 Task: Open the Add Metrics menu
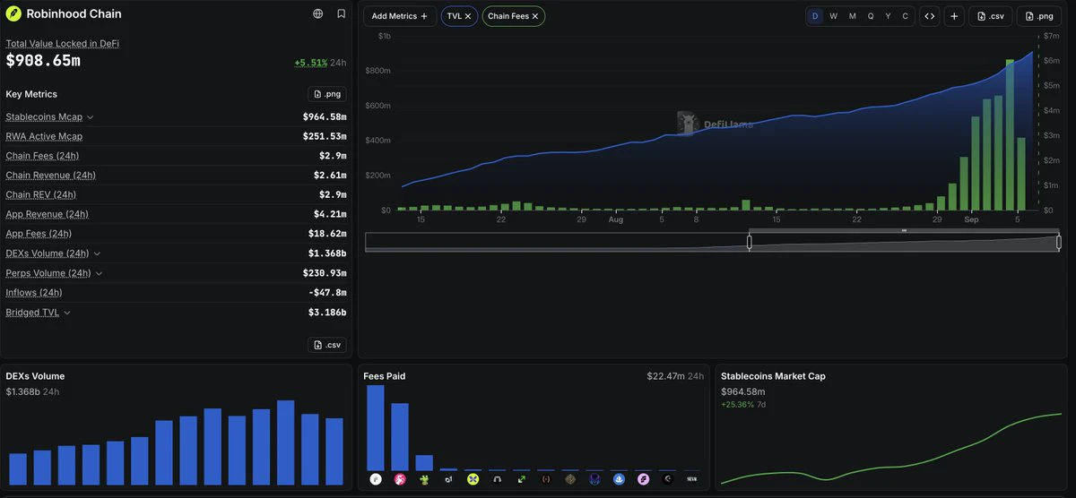pyautogui.click(x=400, y=16)
